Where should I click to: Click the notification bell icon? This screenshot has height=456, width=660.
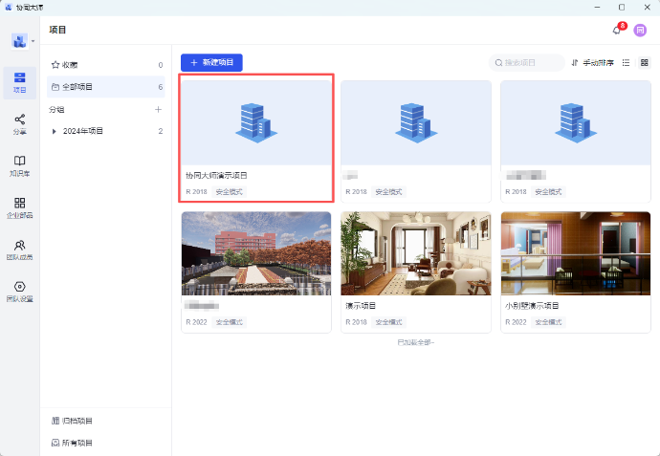(617, 31)
